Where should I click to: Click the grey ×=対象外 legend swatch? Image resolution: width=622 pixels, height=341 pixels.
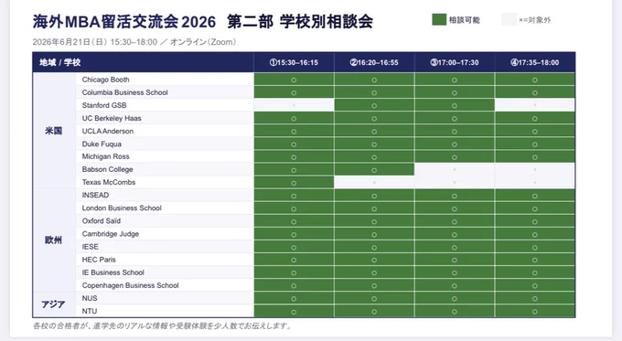point(509,19)
